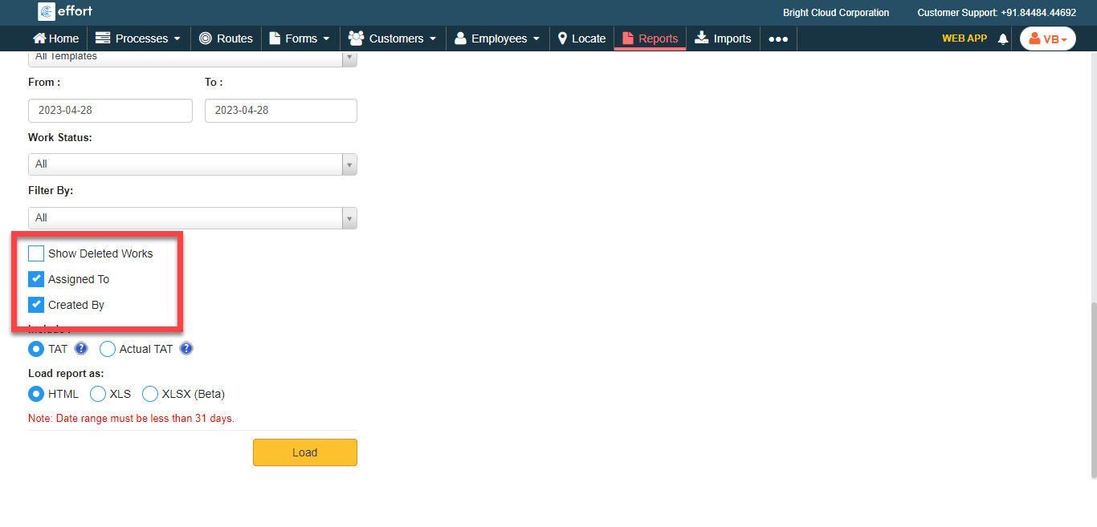Click the Load button
This screenshot has height=527, width=1097.
click(305, 452)
